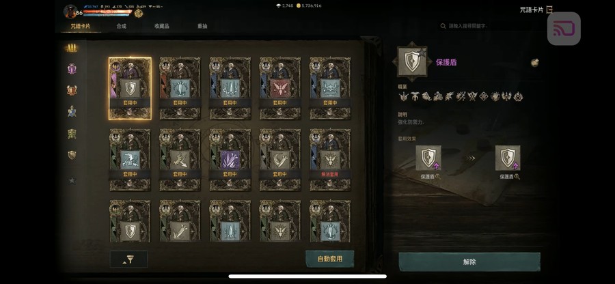This screenshot has width=615, height=284.
Task: Switch to the 合成 tab
Action: 121,26
